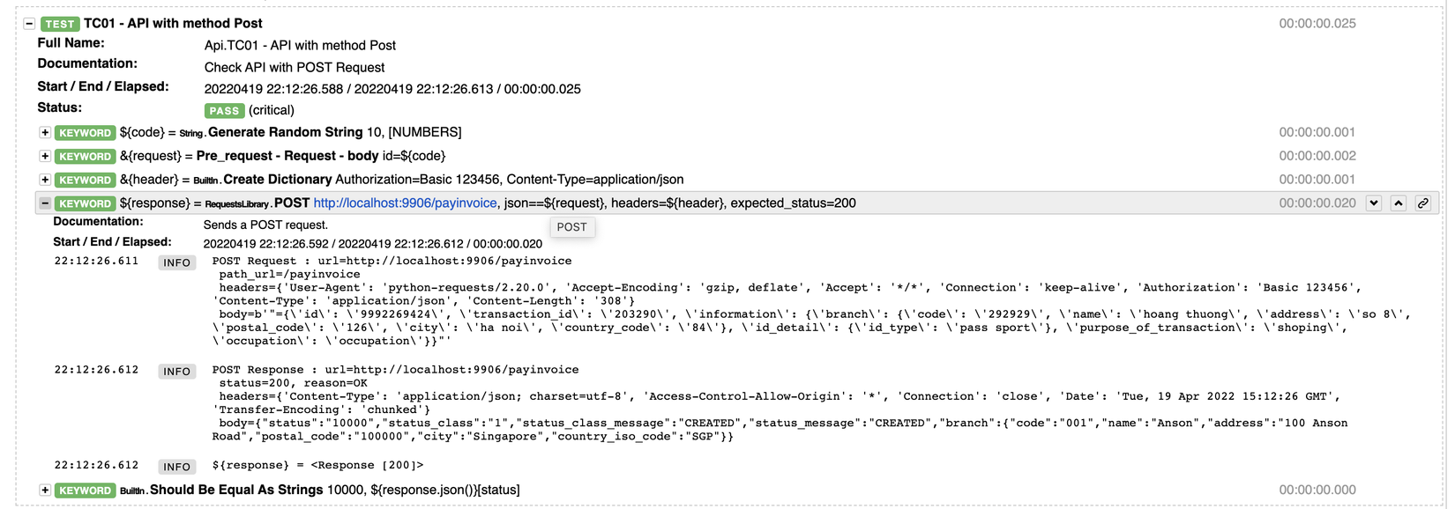The height and width of the screenshot is (509, 1455).
Task: Click INFO label of the POST Request log
Action: (176, 262)
